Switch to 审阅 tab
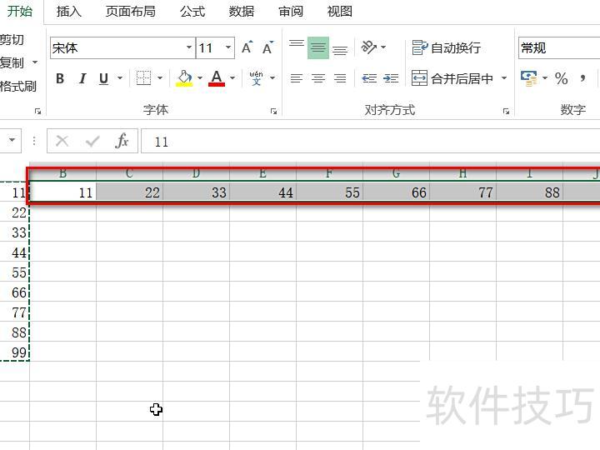This screenshot has width=600, height=450. (x=291, y=12)
